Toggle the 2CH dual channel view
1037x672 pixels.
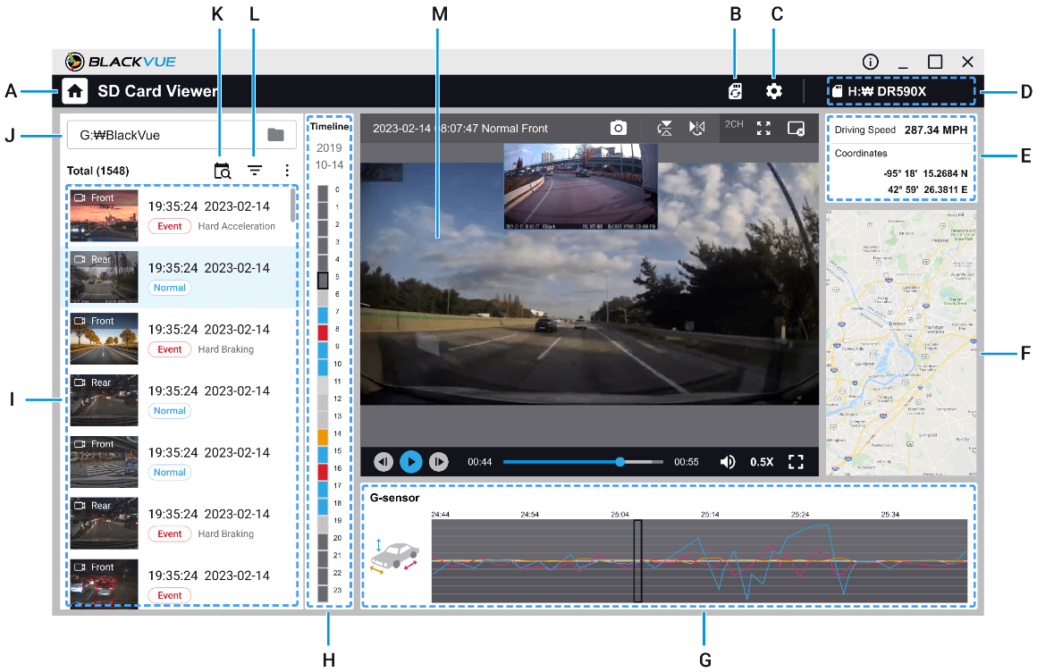(x=734, y=125)
